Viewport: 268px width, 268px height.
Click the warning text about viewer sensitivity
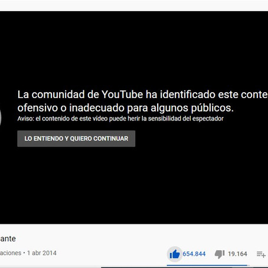120,119
